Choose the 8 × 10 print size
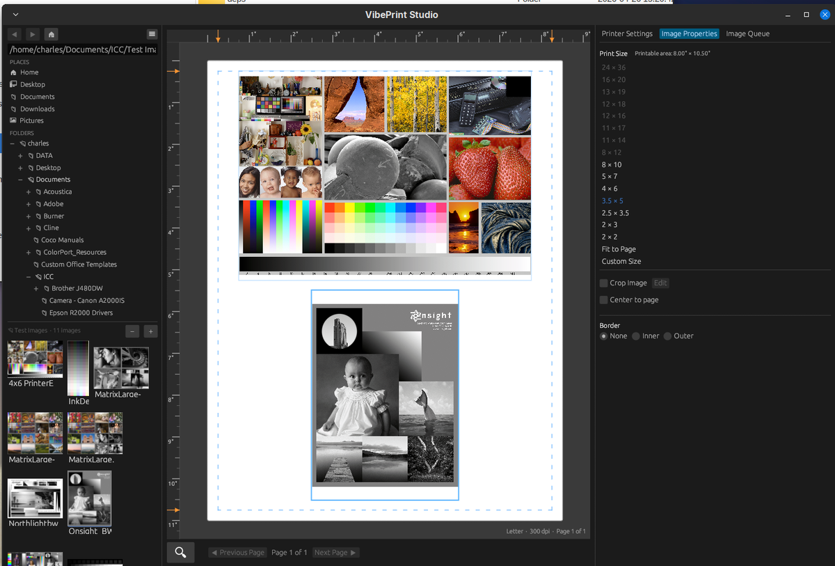 [612, 165]
